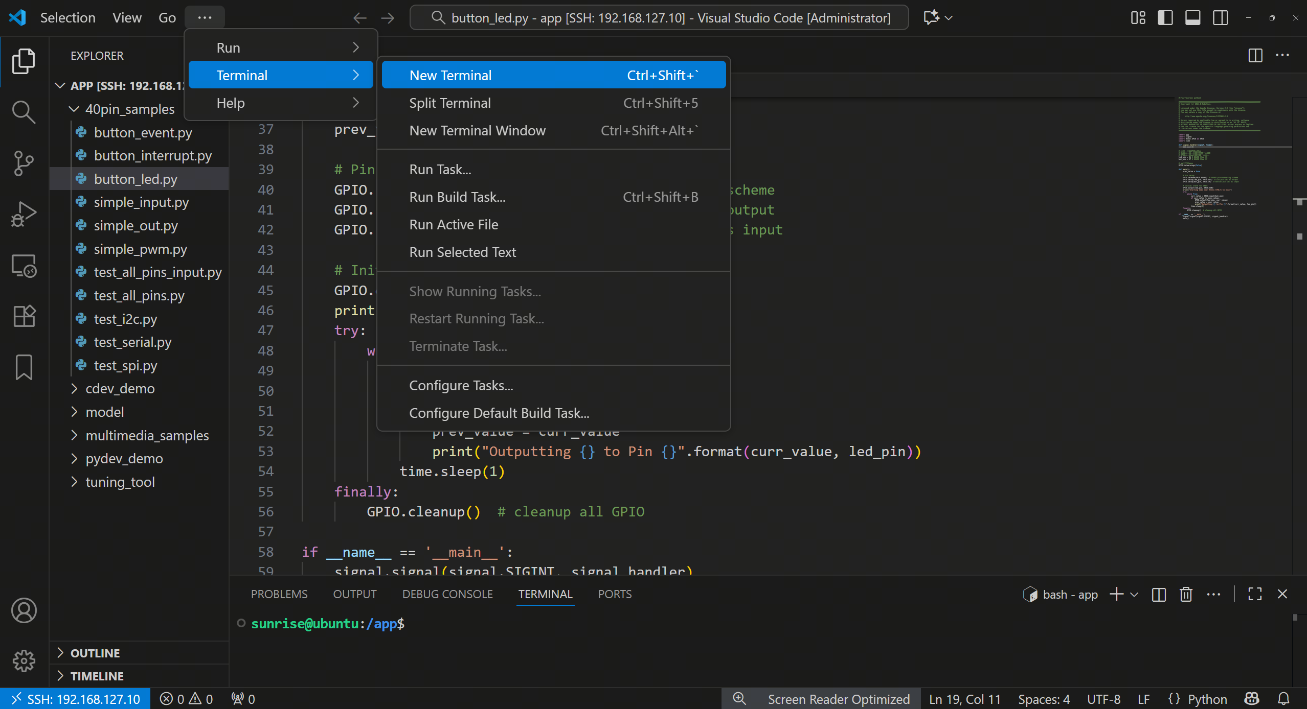Kill the terminal using the trash icon

(x=1186, y=594)
